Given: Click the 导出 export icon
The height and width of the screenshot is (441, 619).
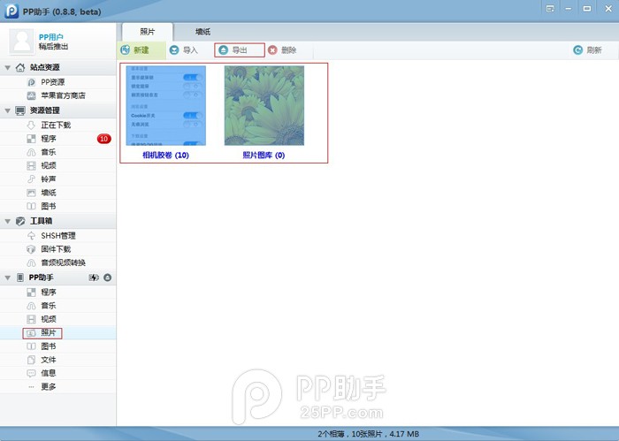Looking at the screenshot, I should (x=224, y=50).
